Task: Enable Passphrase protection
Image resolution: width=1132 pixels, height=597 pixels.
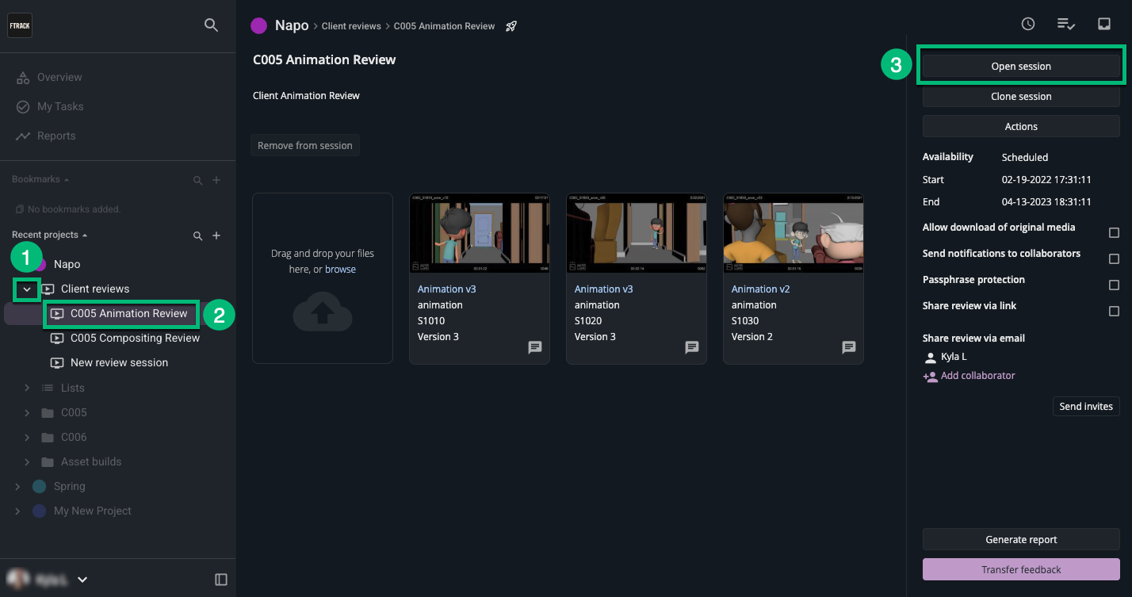Action: (1114, 285)
